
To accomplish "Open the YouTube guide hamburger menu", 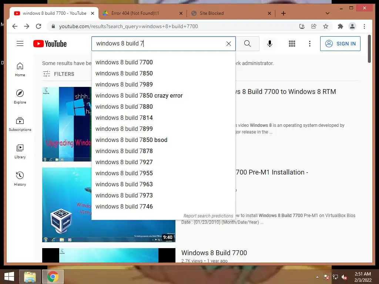I will [x=20, y=44].
